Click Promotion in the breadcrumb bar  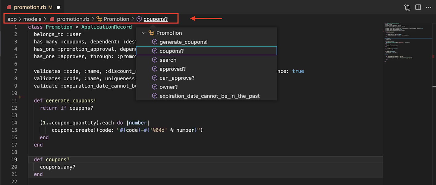(116, 19)
